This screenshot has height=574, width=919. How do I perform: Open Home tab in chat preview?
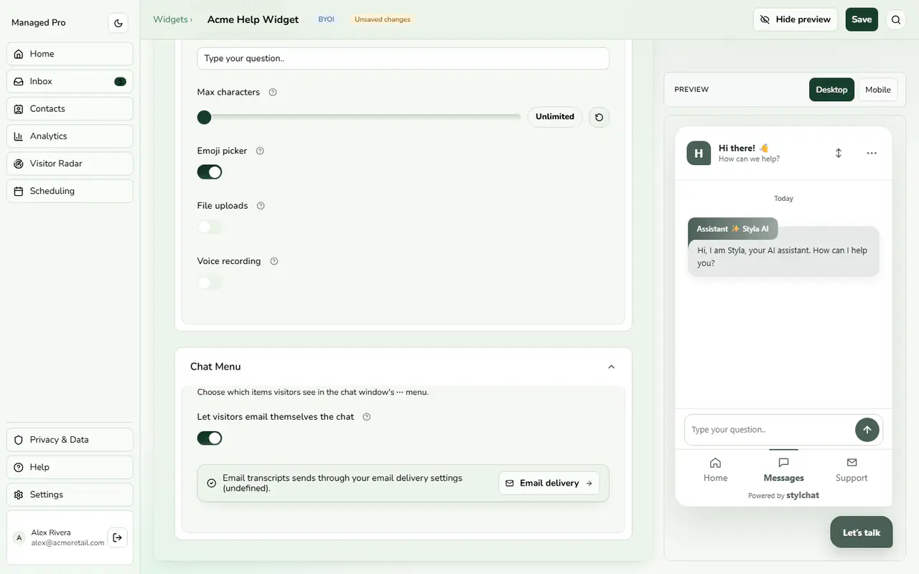click(715, 469)
